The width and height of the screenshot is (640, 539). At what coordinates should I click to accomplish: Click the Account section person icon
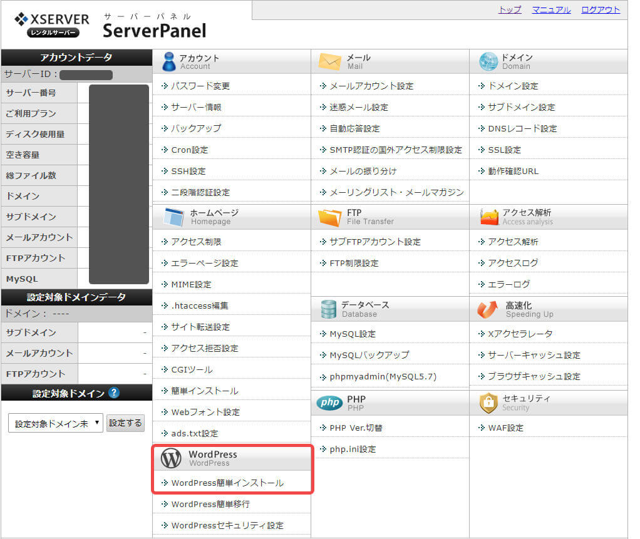point(168,61)
